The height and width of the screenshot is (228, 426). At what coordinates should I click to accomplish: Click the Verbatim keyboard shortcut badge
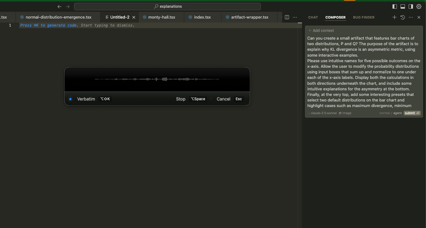coord(105,99)
